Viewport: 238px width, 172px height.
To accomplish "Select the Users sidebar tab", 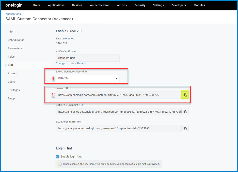I will pos(11,82).
